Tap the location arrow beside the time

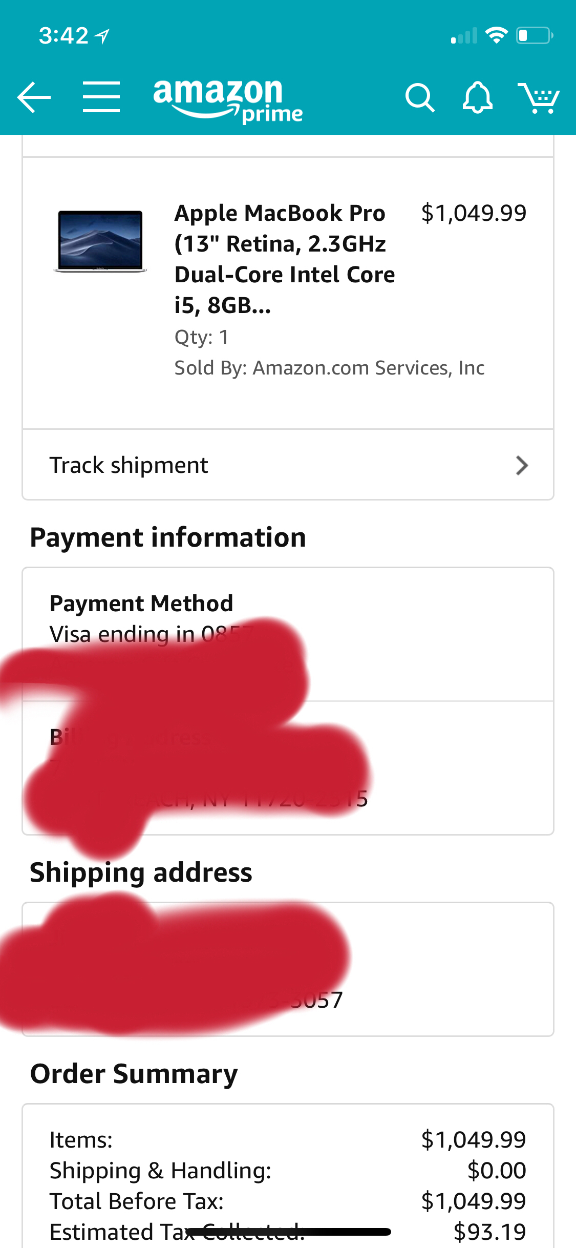(x=103, y=36)
